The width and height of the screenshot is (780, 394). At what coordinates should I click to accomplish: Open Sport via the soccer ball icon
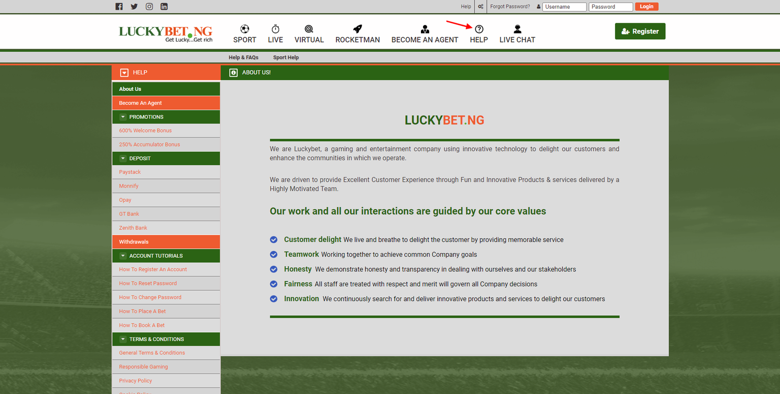pyautogui.click(x=245, y=29)
